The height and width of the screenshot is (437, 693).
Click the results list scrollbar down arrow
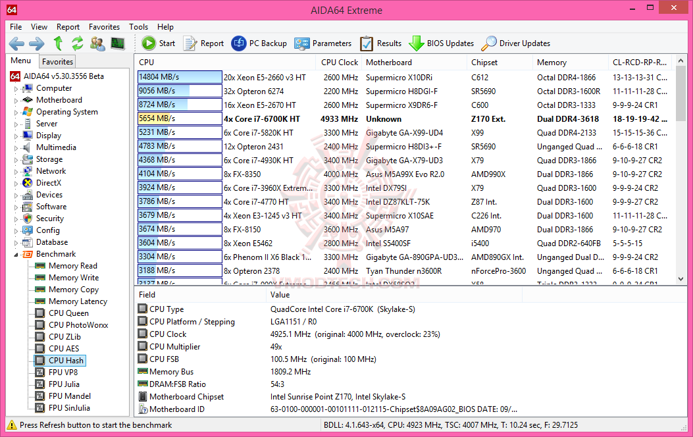(x=680, y=279)
